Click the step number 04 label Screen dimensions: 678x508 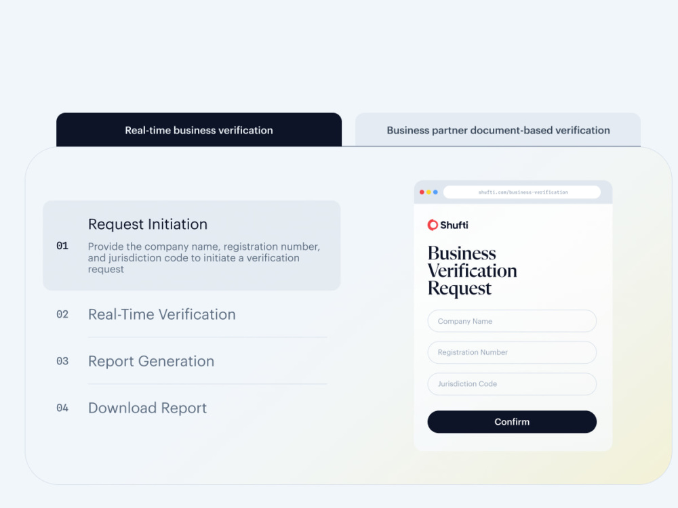(x=62, y=408)
